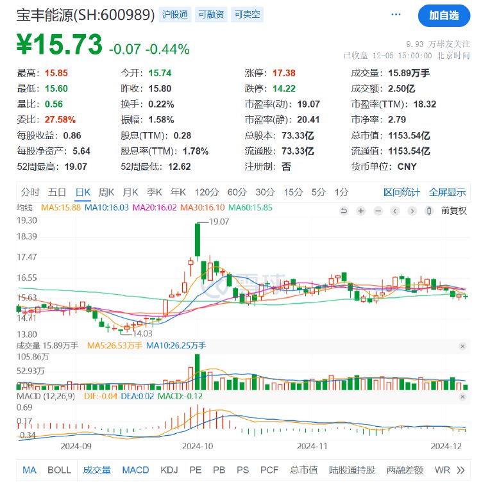The height and width of the screenshot is (487, 481).
Task: Toggle the BOLL indicator overlay
Action: point(59,470)
